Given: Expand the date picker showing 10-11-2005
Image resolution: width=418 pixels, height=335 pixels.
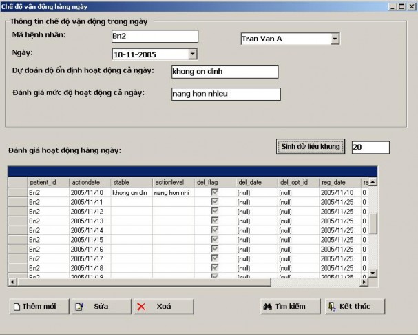Looking at the screenshot, I should click(192, 54).
